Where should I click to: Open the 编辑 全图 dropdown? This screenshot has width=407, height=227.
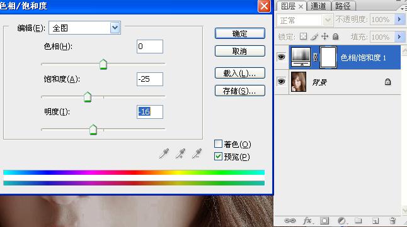(115, 28)
